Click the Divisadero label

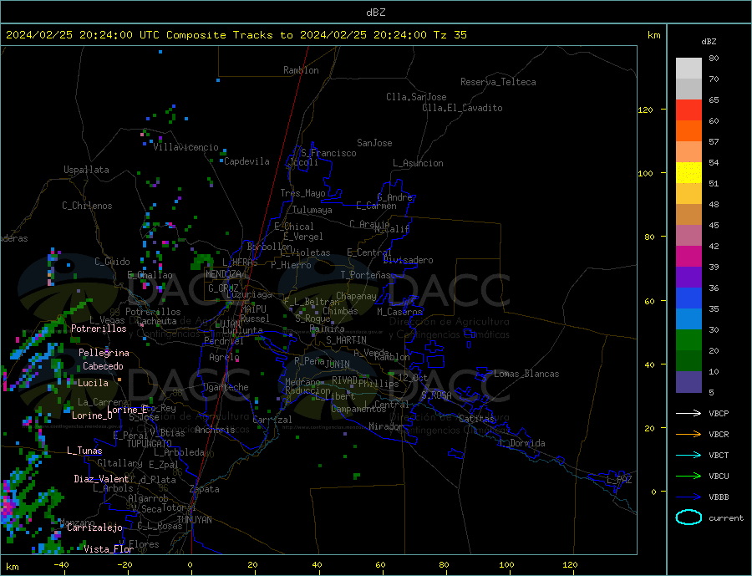coord(408,260)
